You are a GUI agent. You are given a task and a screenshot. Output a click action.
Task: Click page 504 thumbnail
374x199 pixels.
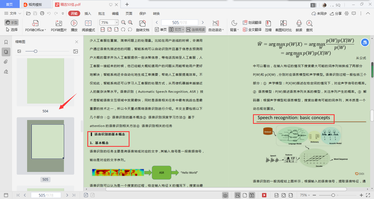coord(45,82)
